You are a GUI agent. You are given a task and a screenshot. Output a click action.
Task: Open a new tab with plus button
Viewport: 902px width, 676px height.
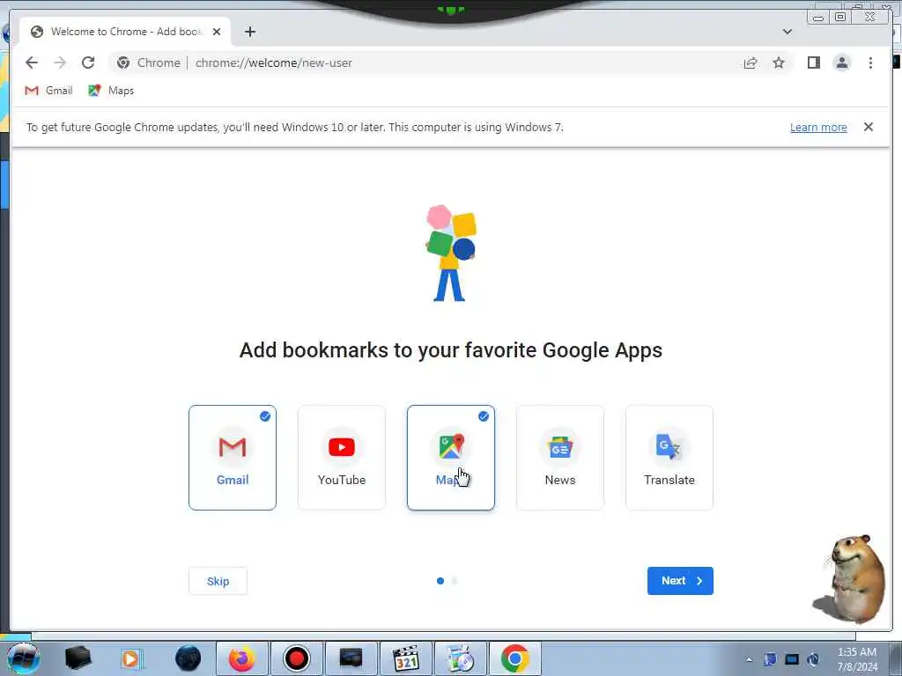(249, 32)
